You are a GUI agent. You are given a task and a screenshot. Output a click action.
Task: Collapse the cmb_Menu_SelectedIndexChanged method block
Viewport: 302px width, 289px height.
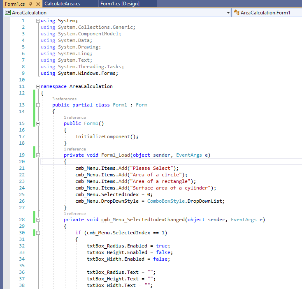coord(38,220)
